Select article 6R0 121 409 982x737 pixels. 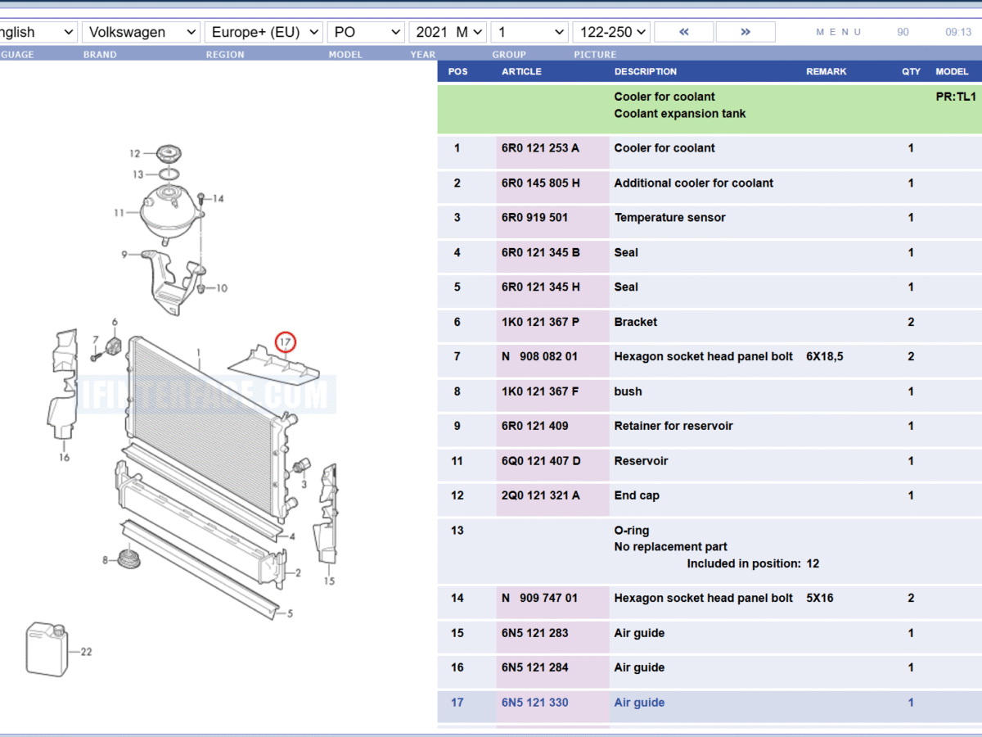coord(534,426)
